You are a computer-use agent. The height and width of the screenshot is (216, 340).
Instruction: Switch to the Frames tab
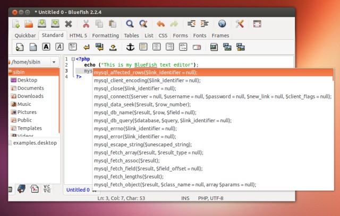pyautogui.click(x=220, y=35)
